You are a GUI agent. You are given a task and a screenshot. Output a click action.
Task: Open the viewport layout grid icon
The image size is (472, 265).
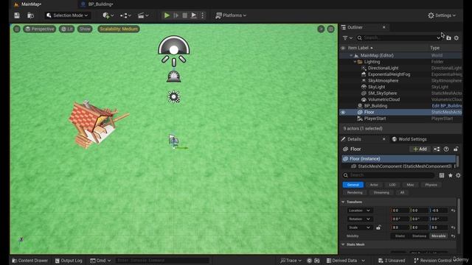(x=331, y=29)
